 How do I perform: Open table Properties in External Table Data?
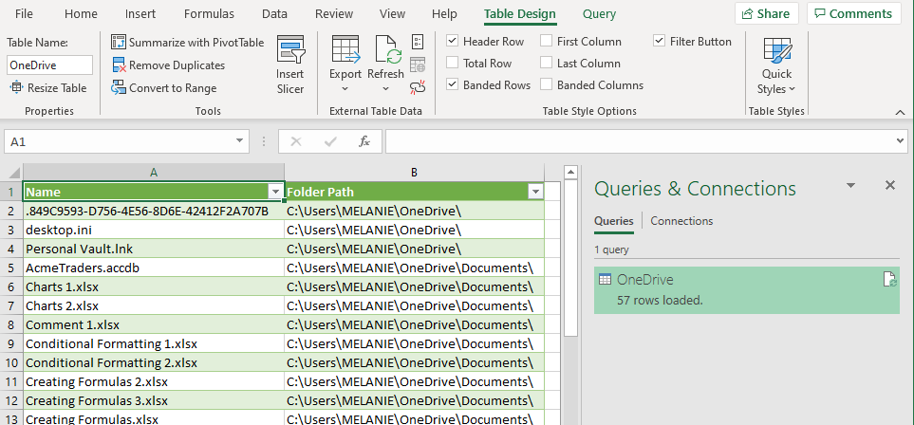pos(418,42)
